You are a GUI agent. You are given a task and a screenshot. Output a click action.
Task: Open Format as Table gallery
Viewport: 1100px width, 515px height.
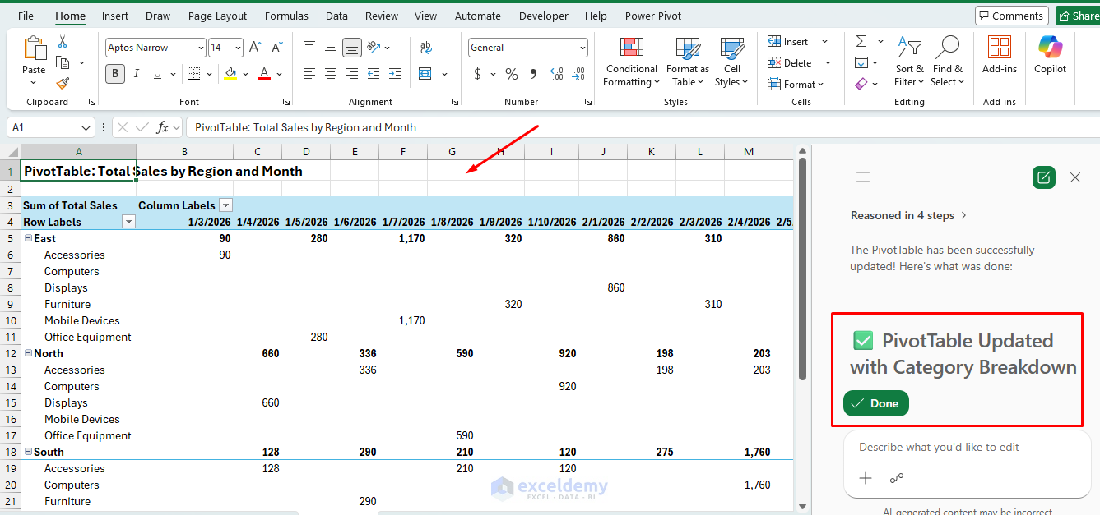click(687, 62)
